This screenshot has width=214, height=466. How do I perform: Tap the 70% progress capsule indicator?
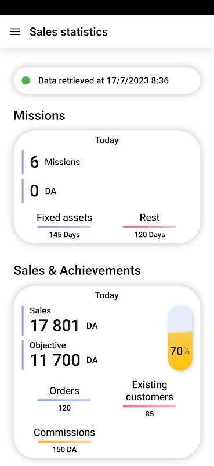pos(180,338)
